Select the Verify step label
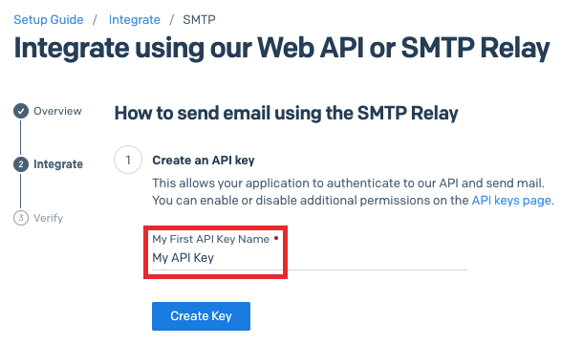The width and height of the screenshot is (583, 345). 49,218
